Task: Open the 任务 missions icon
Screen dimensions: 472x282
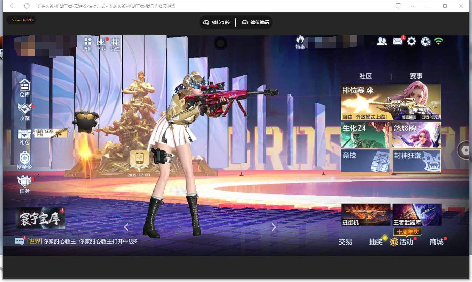Action: 24,185
